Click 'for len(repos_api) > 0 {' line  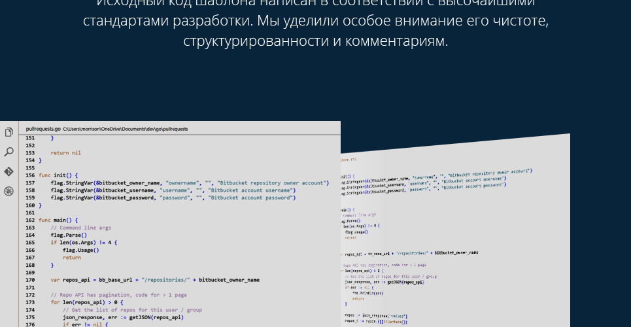86,302
